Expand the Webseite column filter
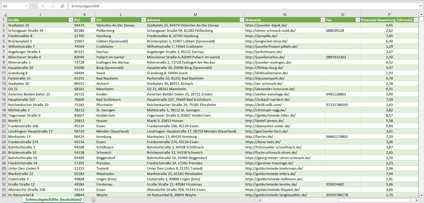 coord(322,20)
